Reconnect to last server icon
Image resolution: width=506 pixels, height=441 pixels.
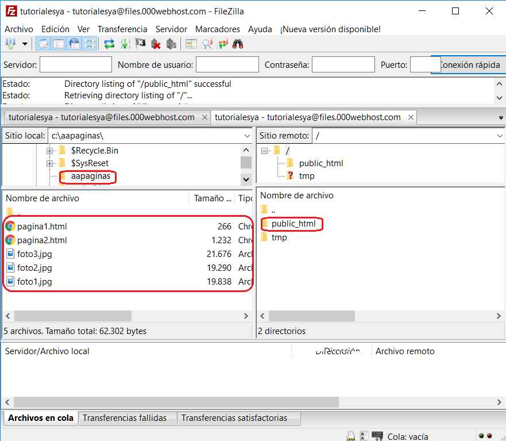pyautogui.click(x=171, y=44)
